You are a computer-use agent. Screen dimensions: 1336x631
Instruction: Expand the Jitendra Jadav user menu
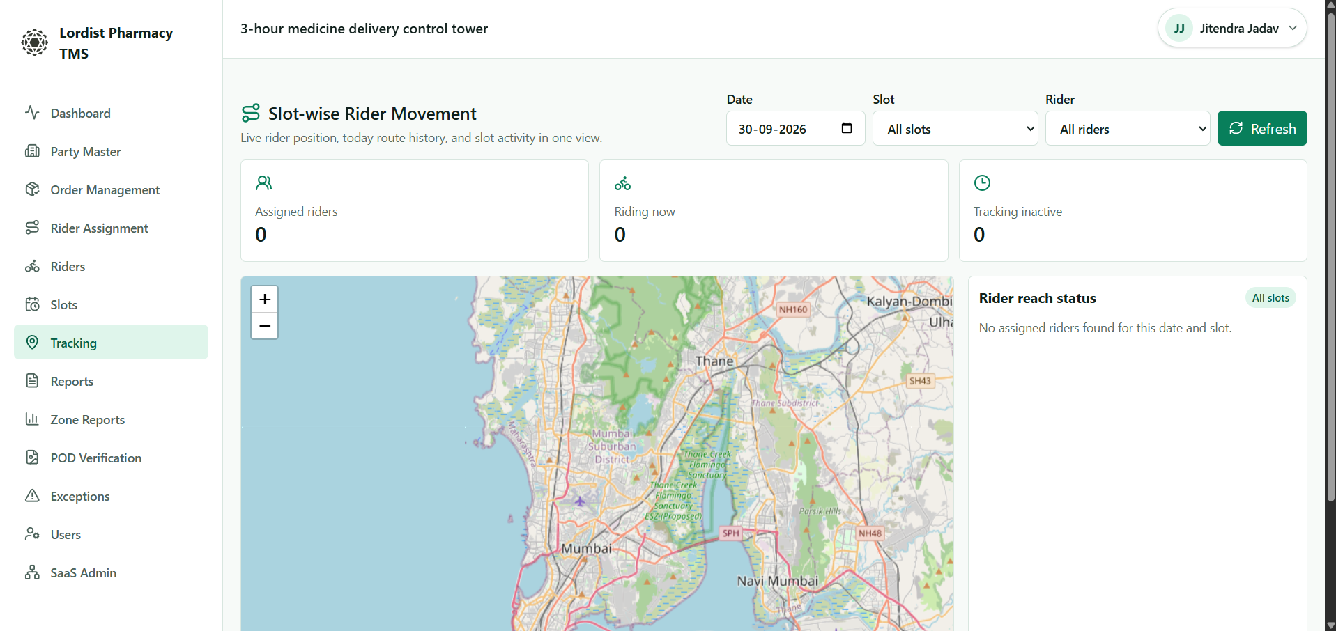coord(1232,28)
